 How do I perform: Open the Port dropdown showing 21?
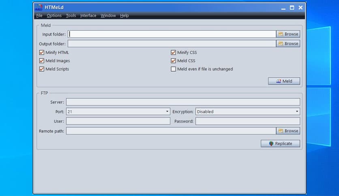click(118, 112)
